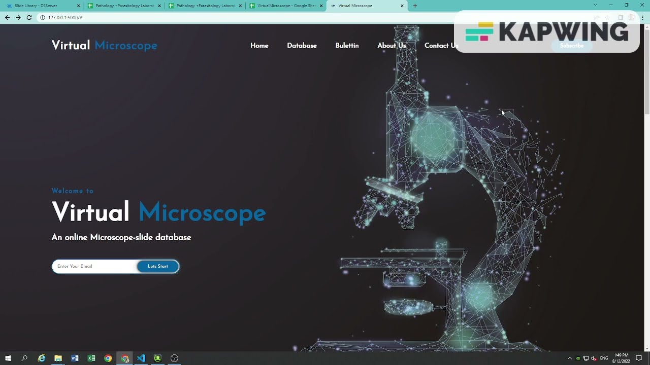Open site info icon beside the URL
Image resolution: width=650 pixels, height=365 pixels.
pos(43,17)
